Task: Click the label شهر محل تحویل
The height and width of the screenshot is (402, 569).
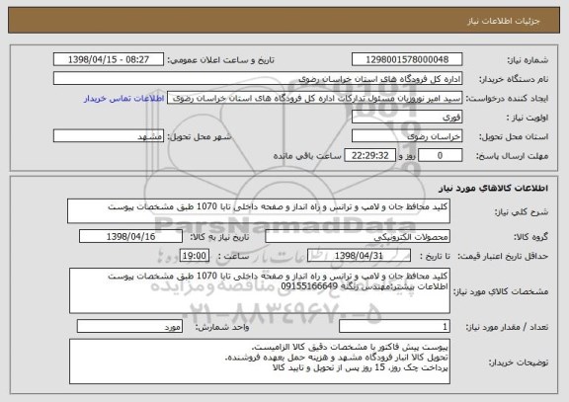Action: (200, 136)
